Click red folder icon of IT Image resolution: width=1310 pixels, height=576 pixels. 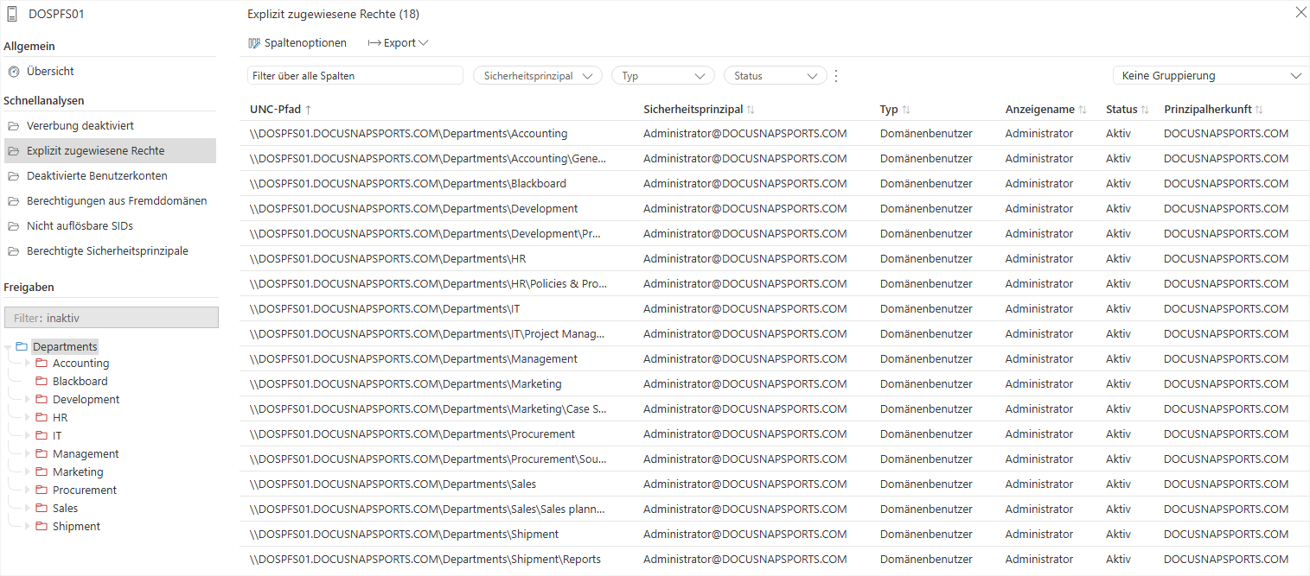(x=42, y=436)
